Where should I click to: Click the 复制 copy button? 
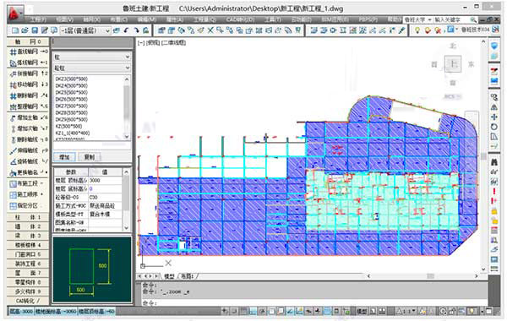click(x=90, y=157)
